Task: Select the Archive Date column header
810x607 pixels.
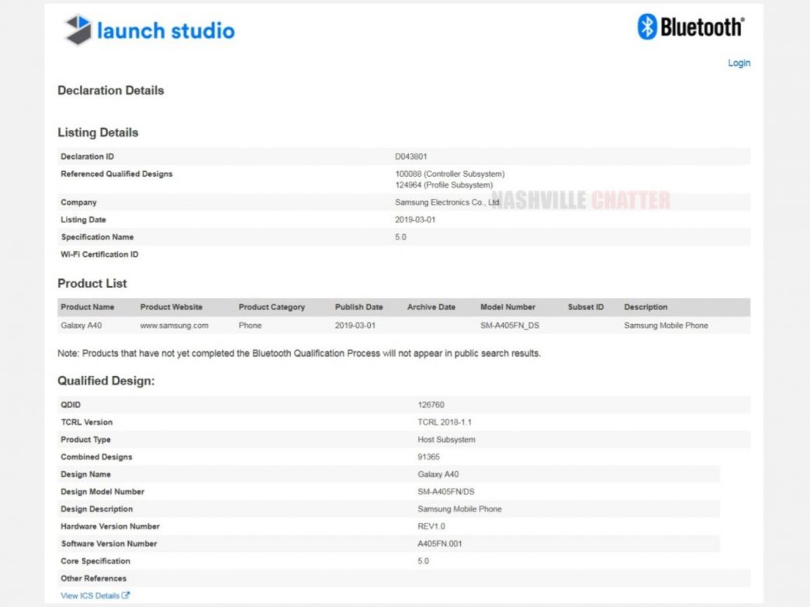Action: (431, 307)
